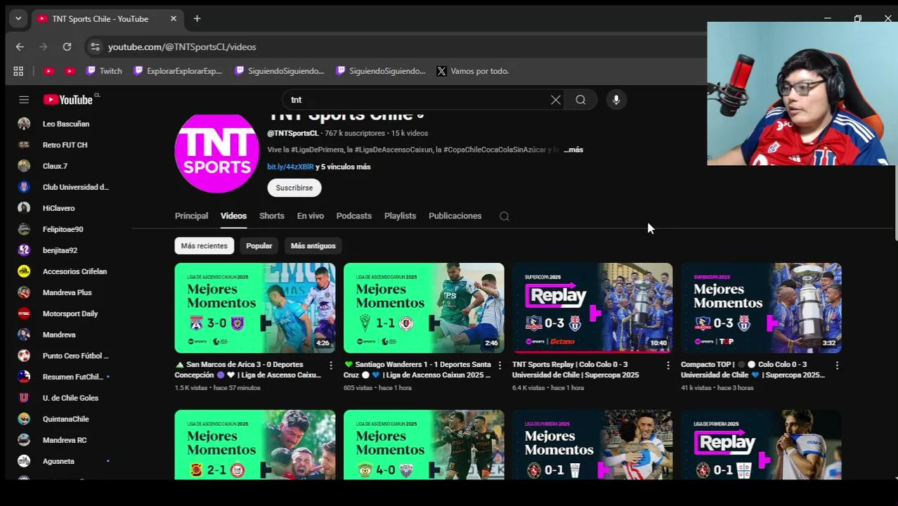Open a new browser tab with plus
The width and height of the screenshot is (898, 506).
197,19
